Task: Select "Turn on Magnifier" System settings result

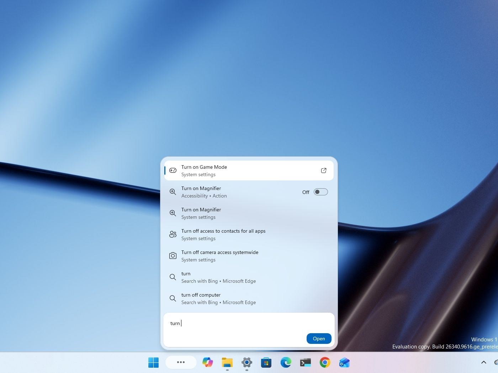Action: [249, 213]
